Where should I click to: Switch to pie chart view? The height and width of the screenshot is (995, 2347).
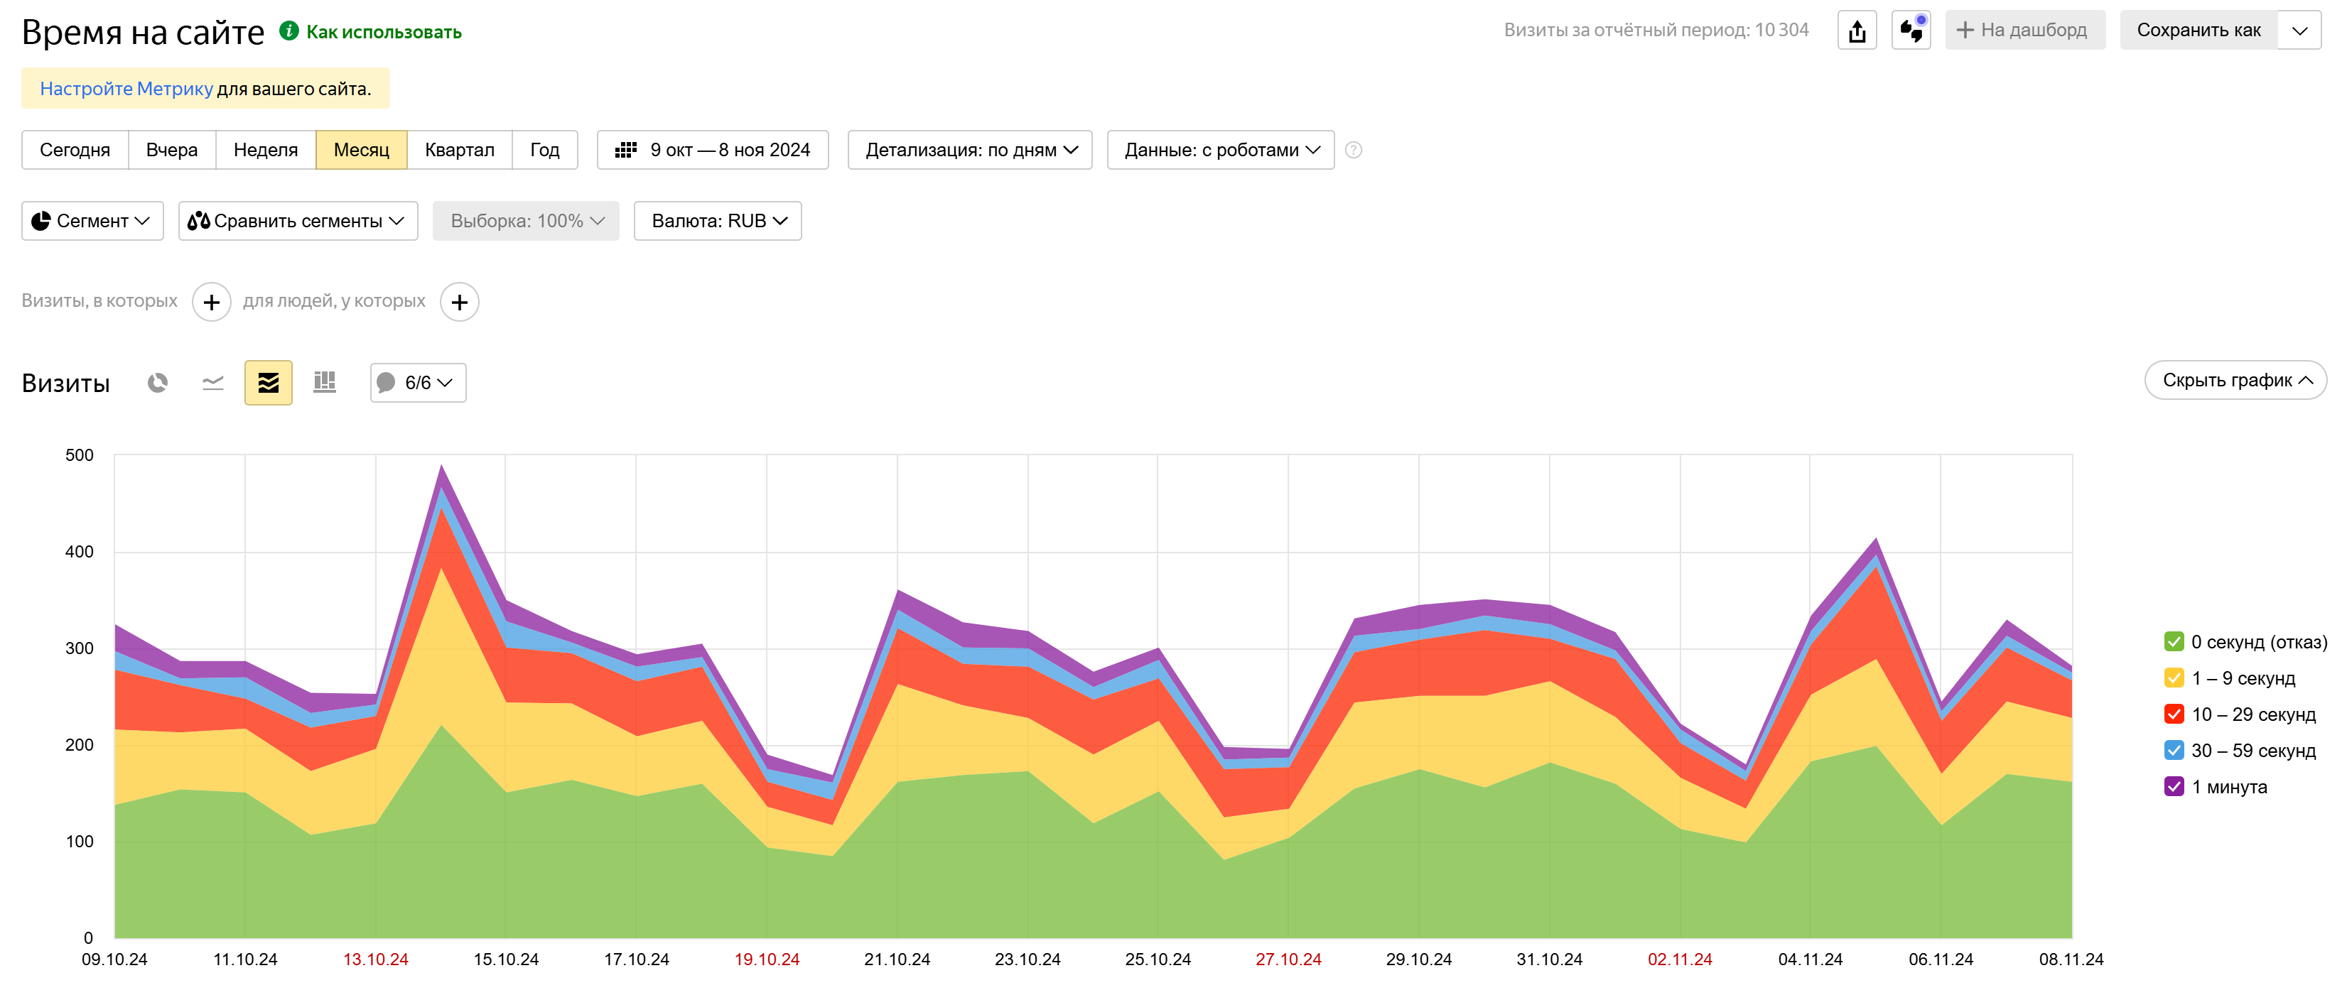158,382
